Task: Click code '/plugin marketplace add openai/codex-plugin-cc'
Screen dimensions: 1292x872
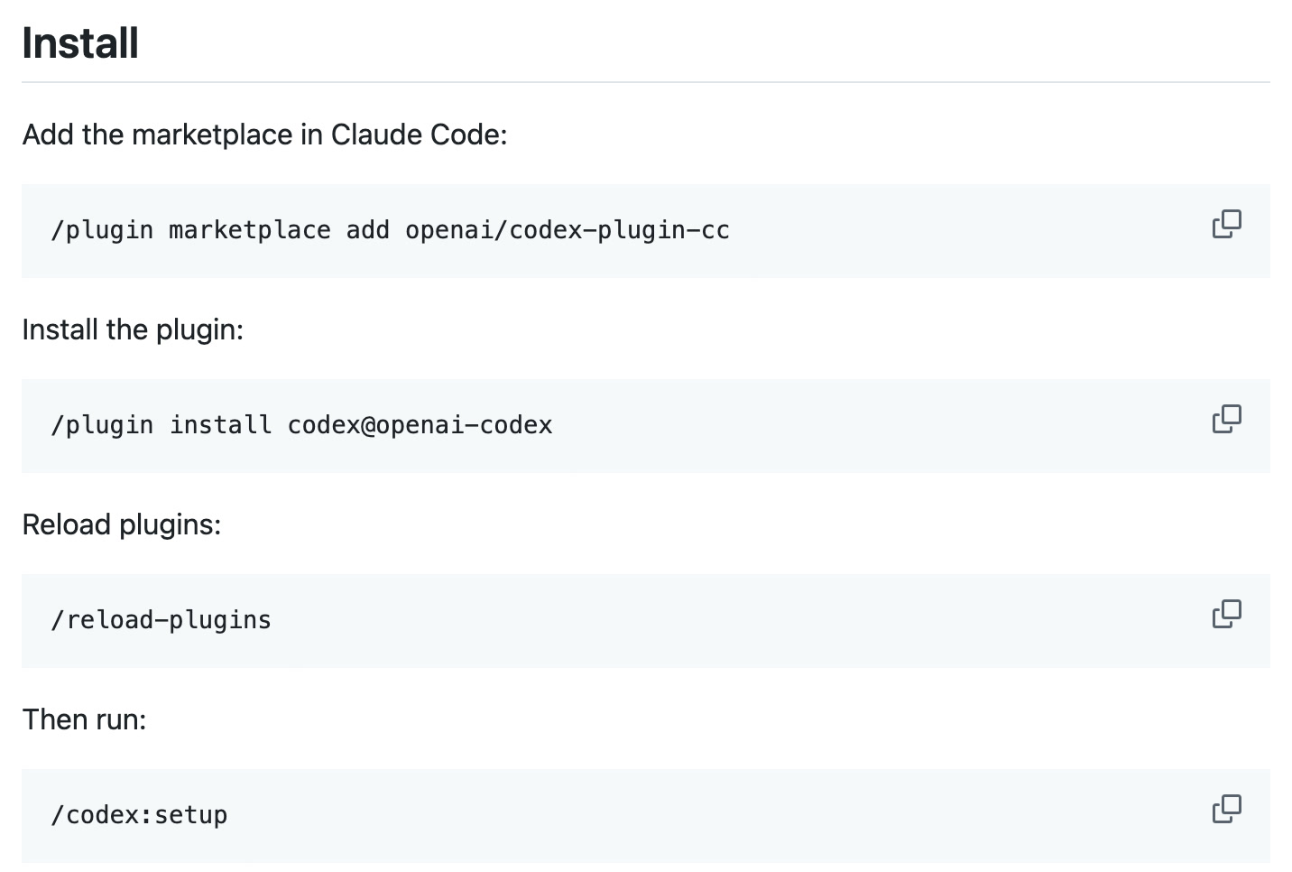Action: click(x=390, y=230)
